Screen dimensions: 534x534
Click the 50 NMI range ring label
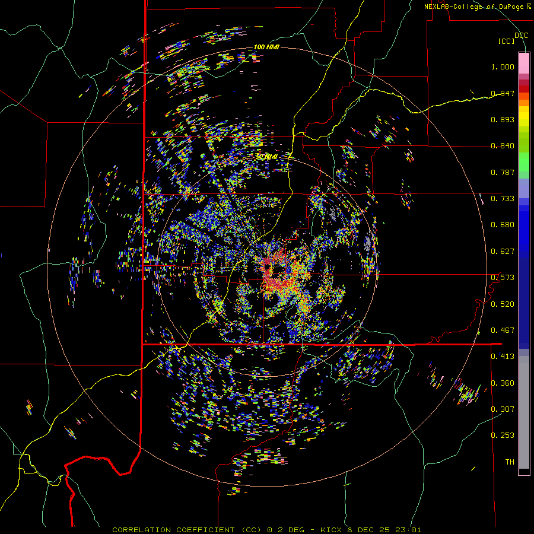267,157
